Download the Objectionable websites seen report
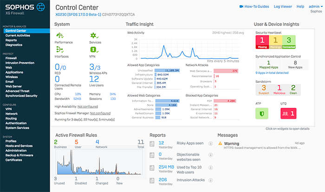 pos(211,155)
